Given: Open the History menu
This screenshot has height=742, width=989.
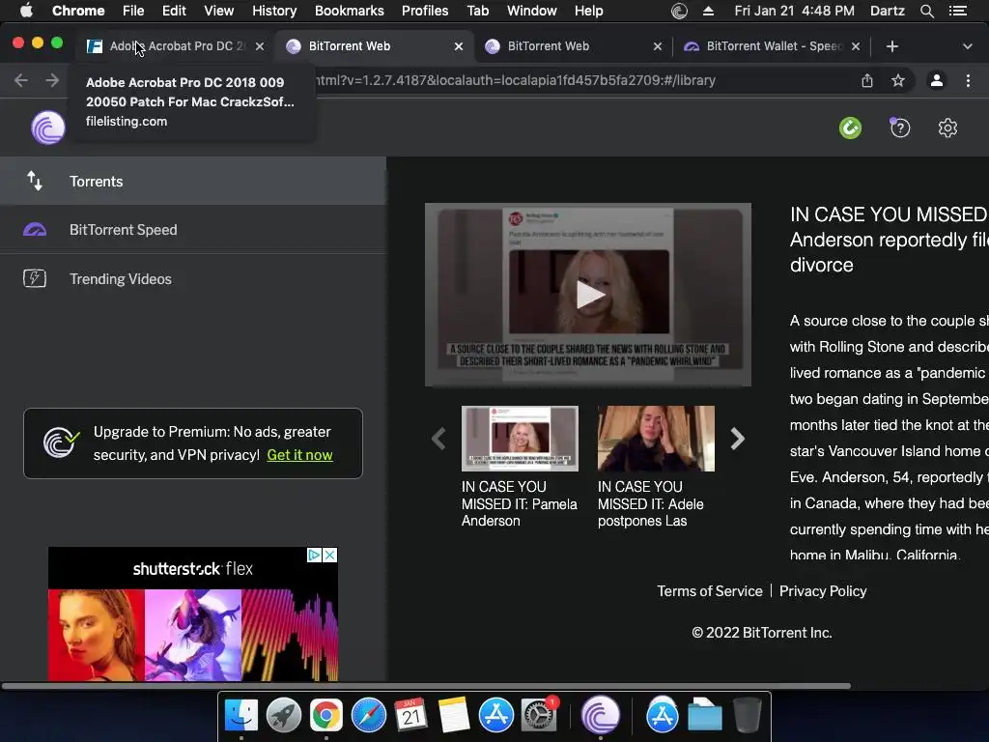Looking at the screenshot, I should click(x=274, y=11).
